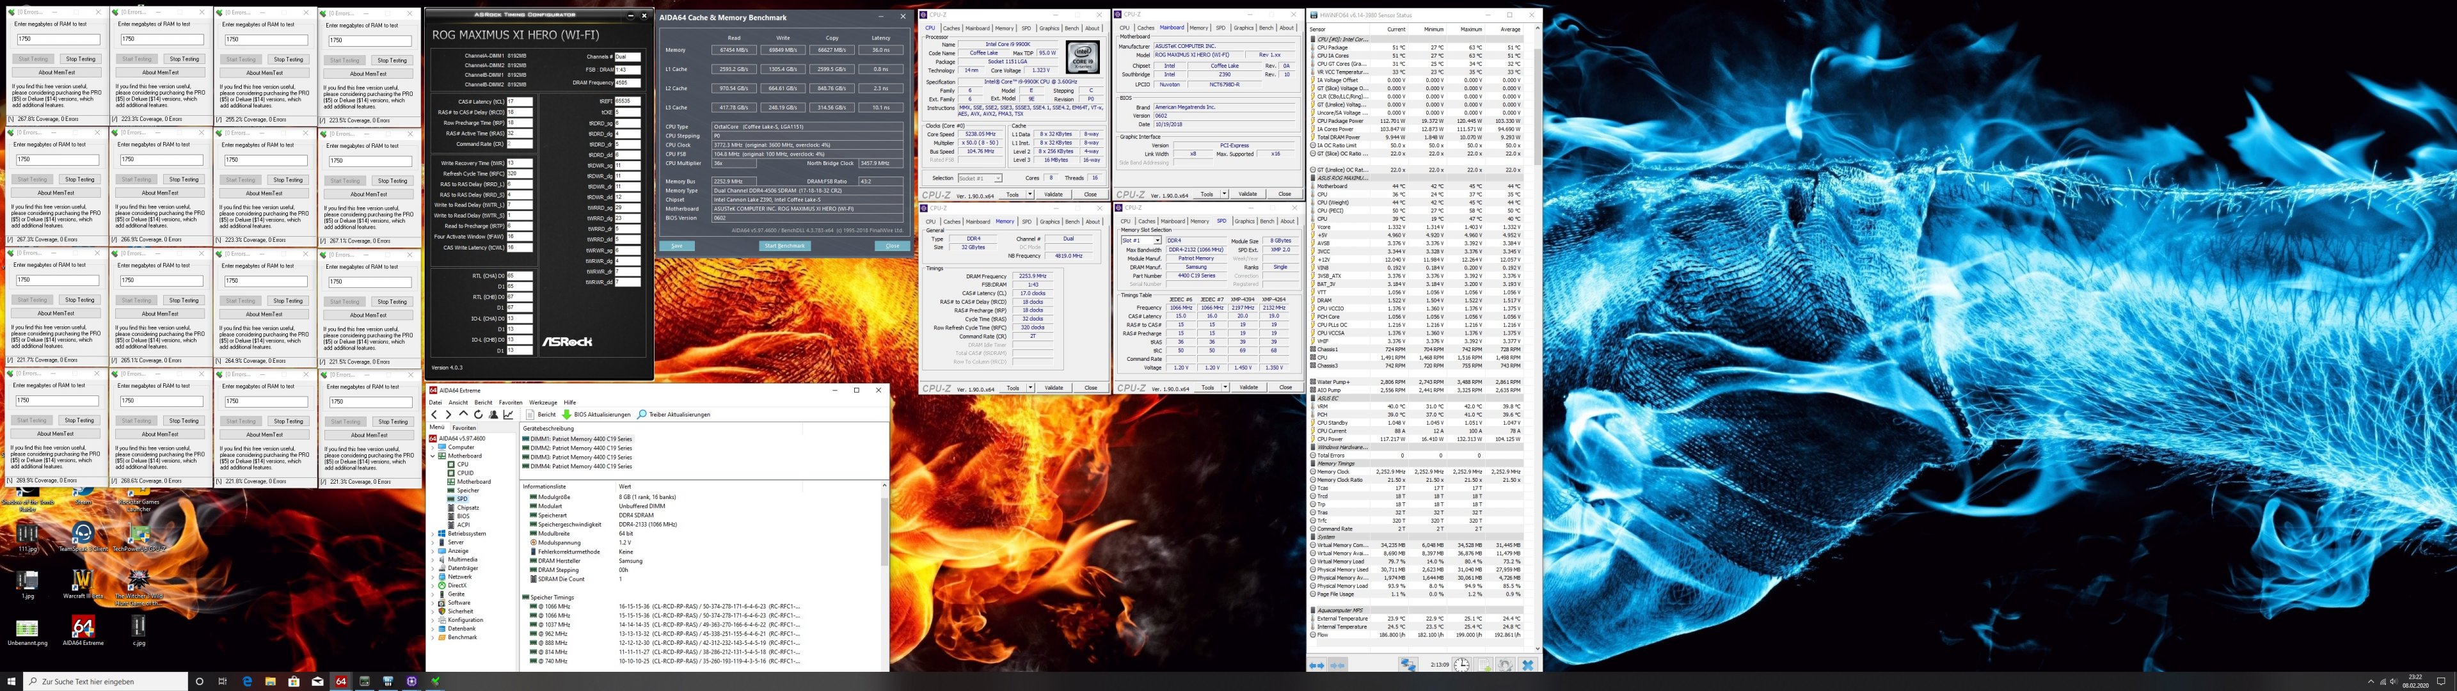Viewport: 2457px width, 691px height.
Task: Click HWiNFO blue X close-sensors icon
Action: [x=1527, y=664]
